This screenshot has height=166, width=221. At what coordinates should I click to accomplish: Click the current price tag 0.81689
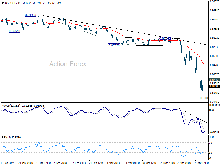coord(214,86)
